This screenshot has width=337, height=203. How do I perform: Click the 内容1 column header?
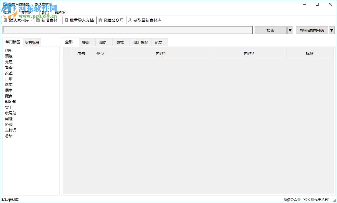tap(161, 54)
